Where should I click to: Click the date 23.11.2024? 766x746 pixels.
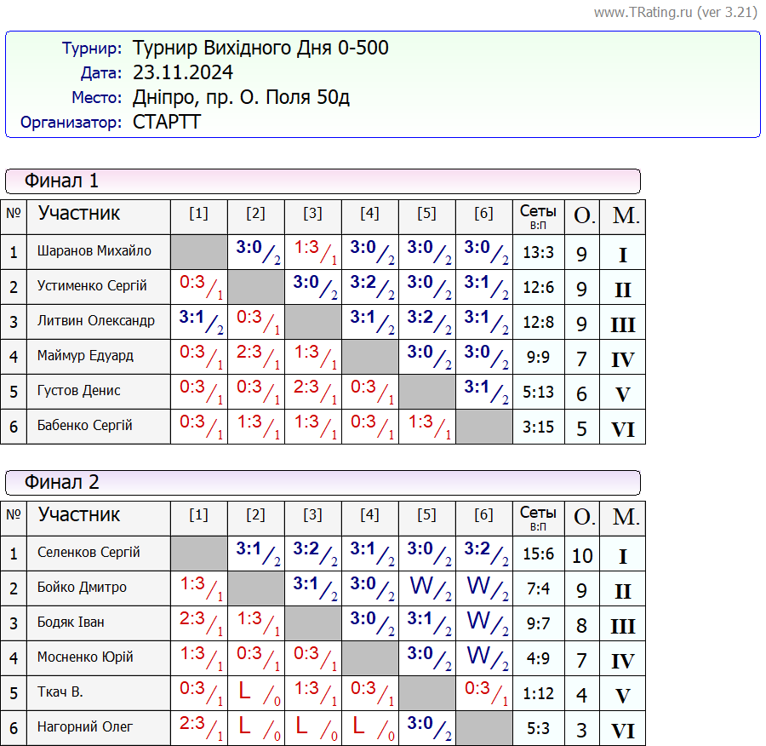(183, 72)
